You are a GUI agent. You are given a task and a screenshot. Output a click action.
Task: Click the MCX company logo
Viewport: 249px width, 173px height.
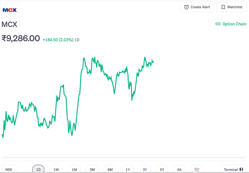point(10,10)
